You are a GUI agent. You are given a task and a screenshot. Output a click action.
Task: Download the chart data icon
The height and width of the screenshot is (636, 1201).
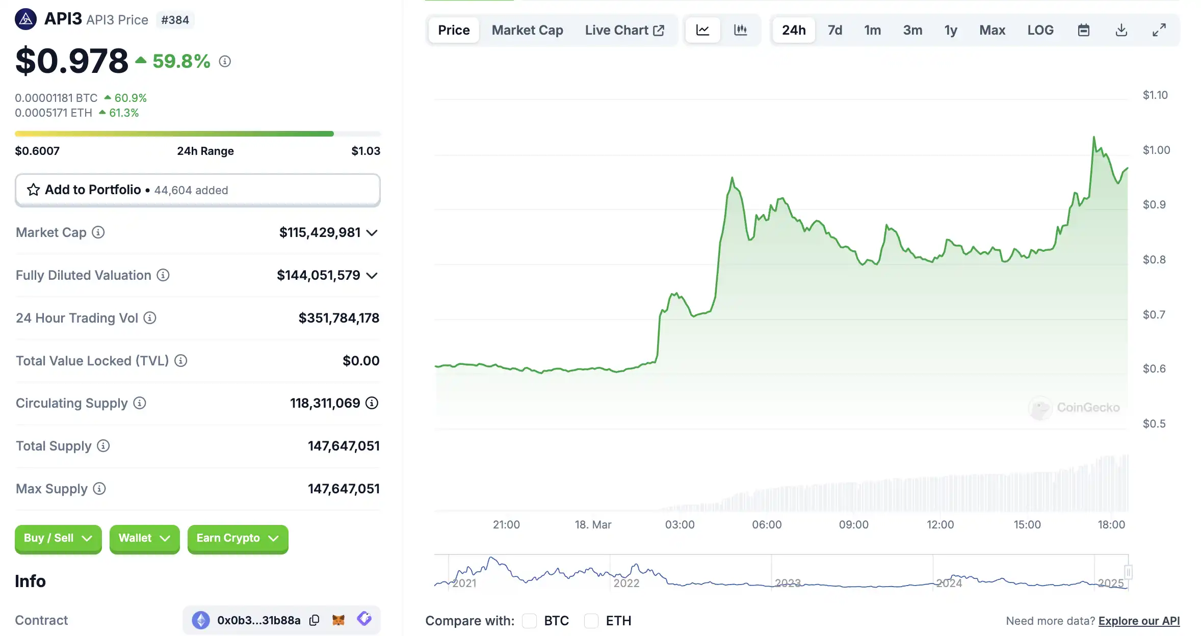click(1121, 30)
